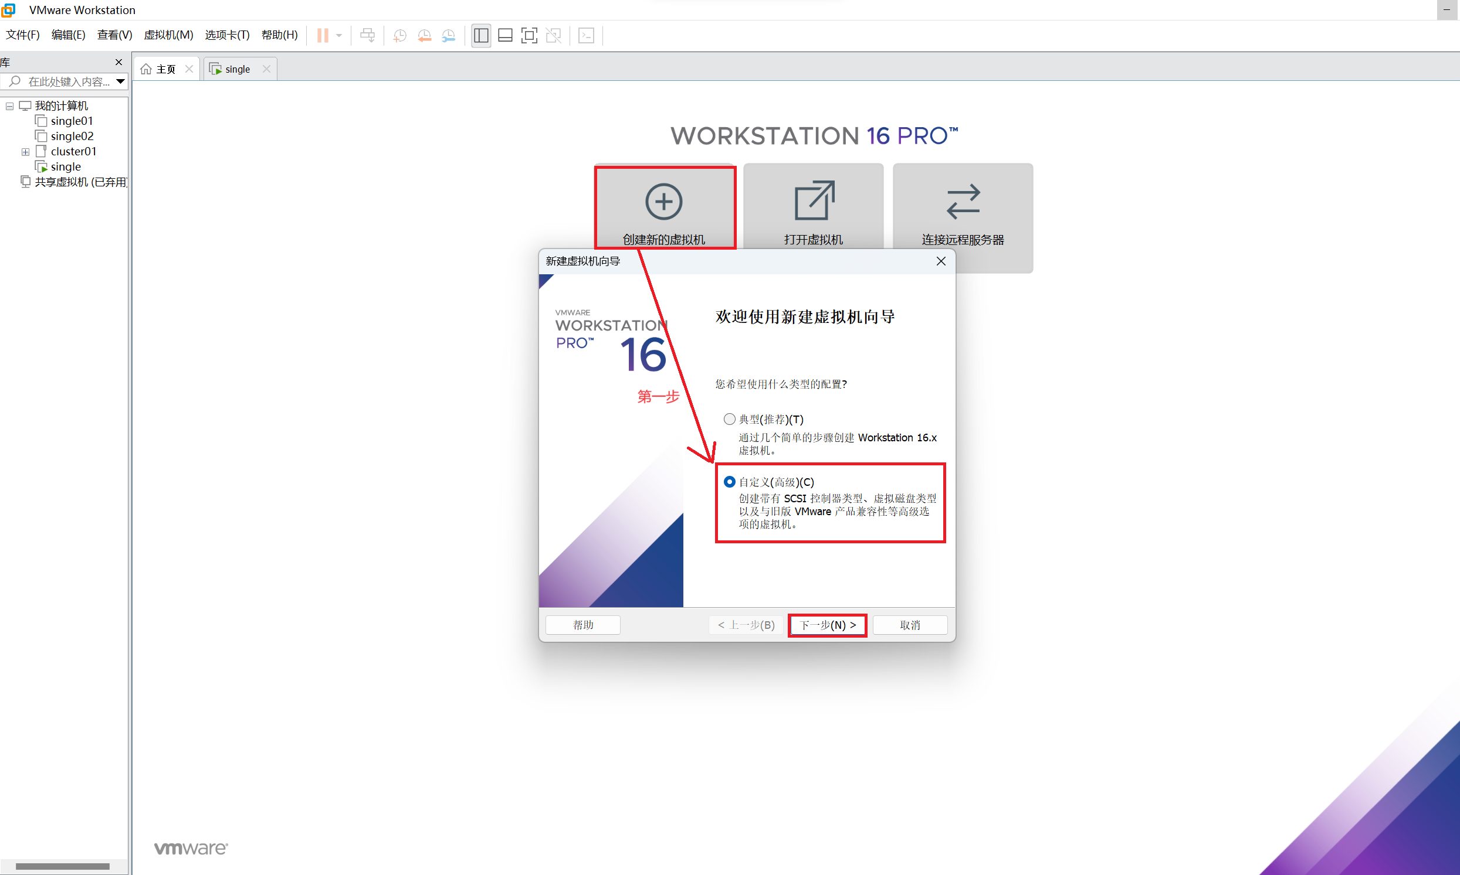Image resolution: width=1460 pixels, height=875 pixels.
Task: Click the take snapshot clock icon
Action: (400, 35)
